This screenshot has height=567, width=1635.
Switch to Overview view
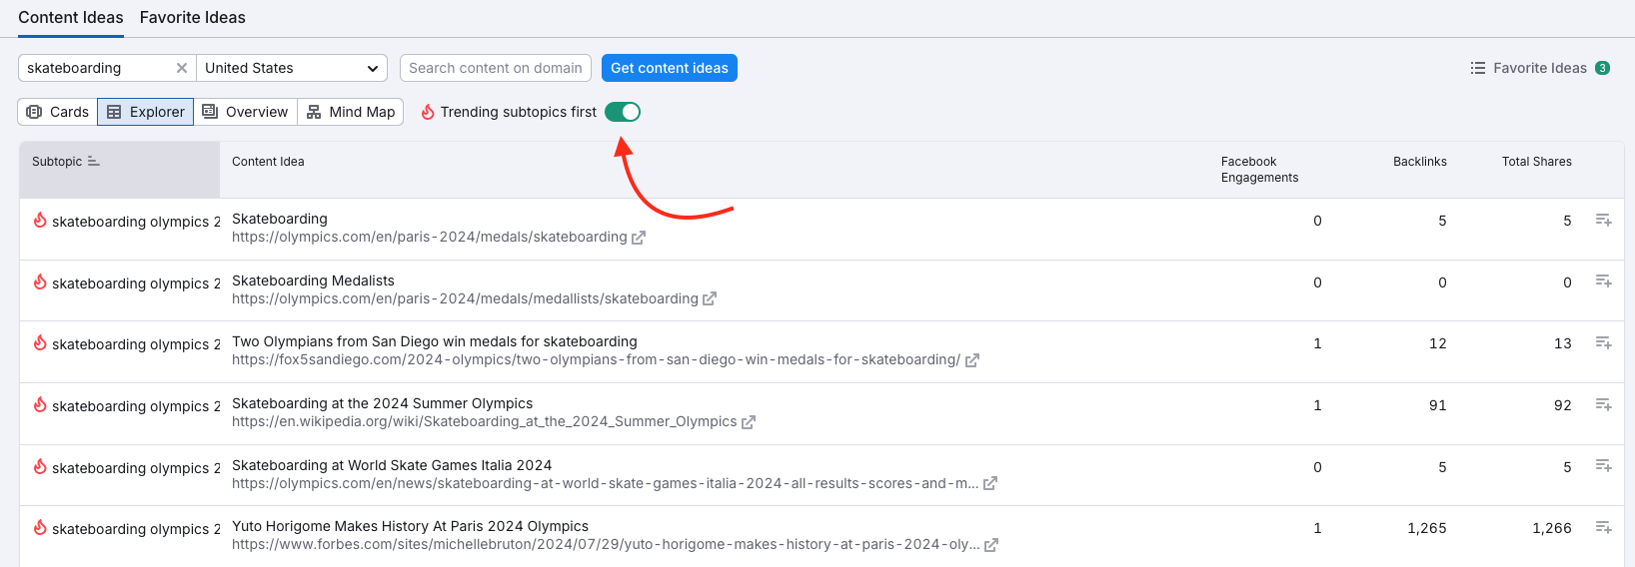245,112
